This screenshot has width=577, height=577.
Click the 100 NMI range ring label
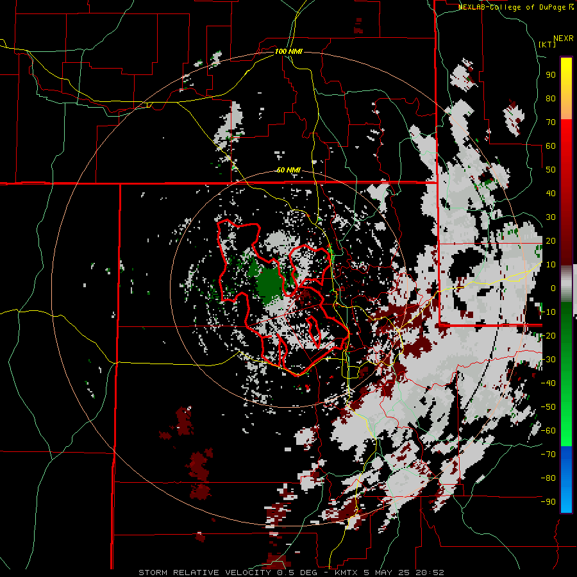pos(288,51)
